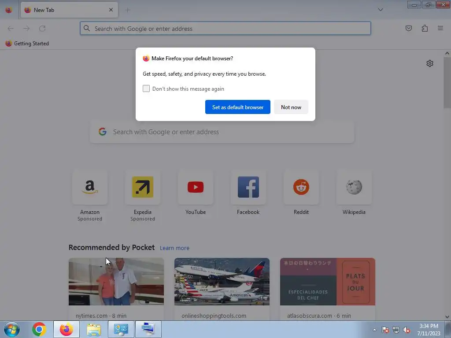Open network tray icon
This screenshot has height=338, width=451.
click(396, 330)
